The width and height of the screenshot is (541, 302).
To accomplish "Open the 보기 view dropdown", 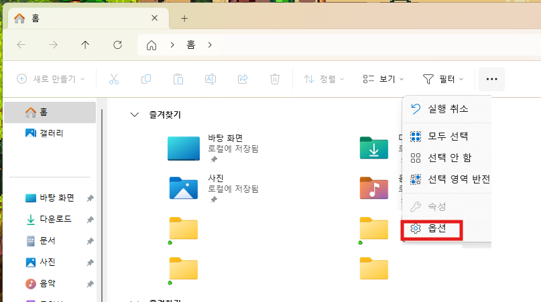I will pyautogui.click(x=383, y=79).
